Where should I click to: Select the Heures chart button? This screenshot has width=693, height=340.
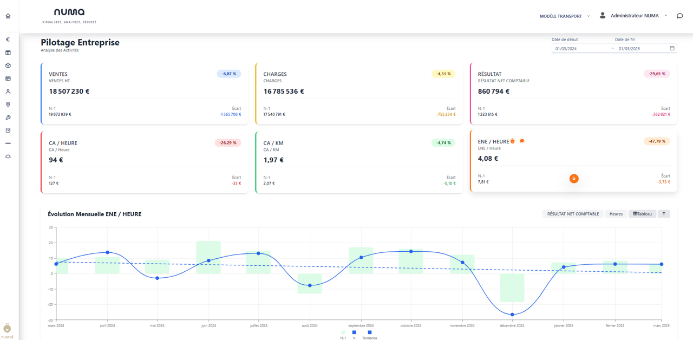click(616, 214)
